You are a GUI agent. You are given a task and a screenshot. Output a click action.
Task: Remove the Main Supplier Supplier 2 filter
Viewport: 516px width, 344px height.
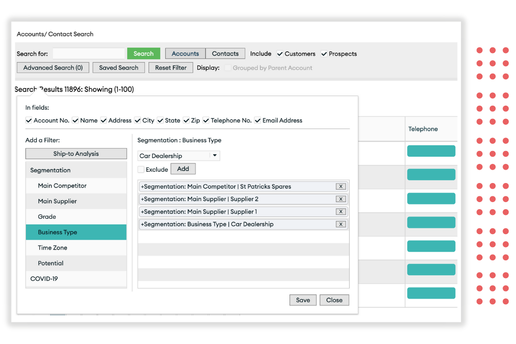(x=340, y=199)
